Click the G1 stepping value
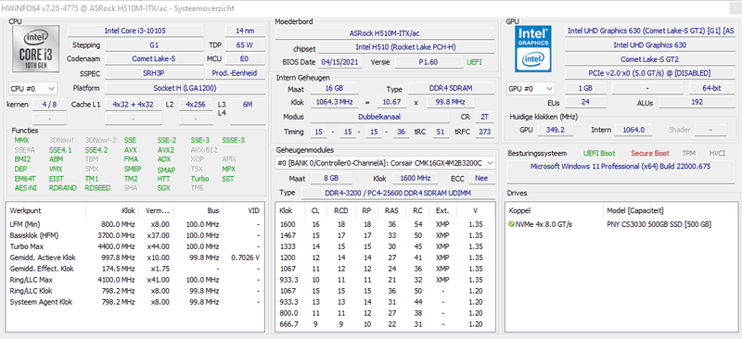The width and height of the screenshot is (742, 339). point(154,45)
